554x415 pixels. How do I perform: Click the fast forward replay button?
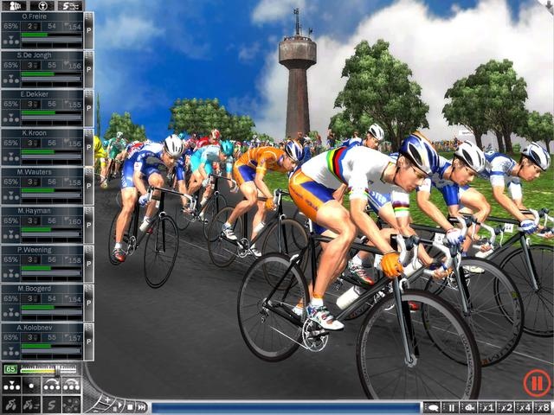coord(141,407)
